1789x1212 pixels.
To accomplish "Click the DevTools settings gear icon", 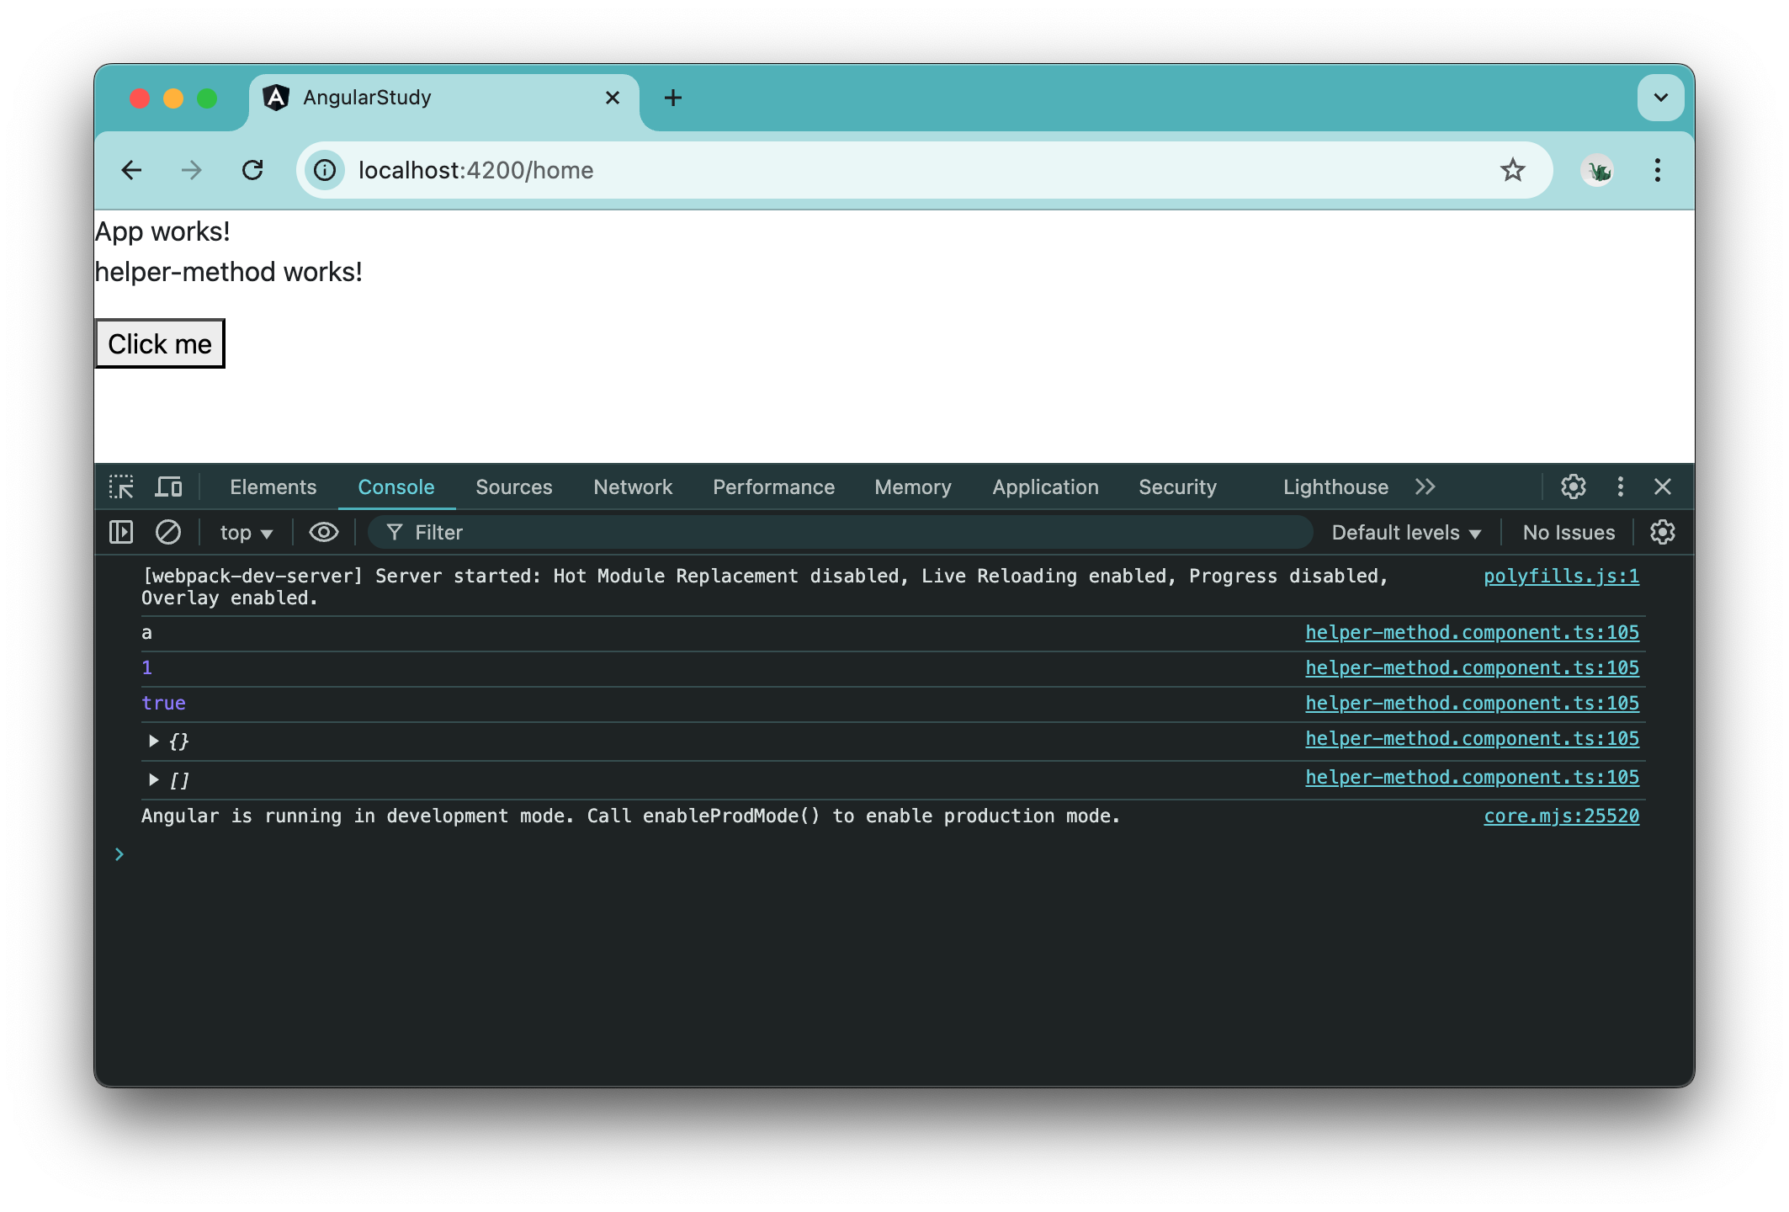I will (1571, 487).
